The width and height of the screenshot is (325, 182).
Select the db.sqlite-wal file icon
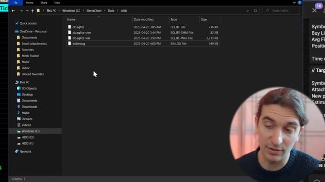pos(70,38)
